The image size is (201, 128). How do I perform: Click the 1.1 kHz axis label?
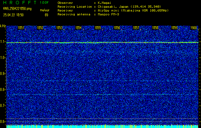pos(2,42)
